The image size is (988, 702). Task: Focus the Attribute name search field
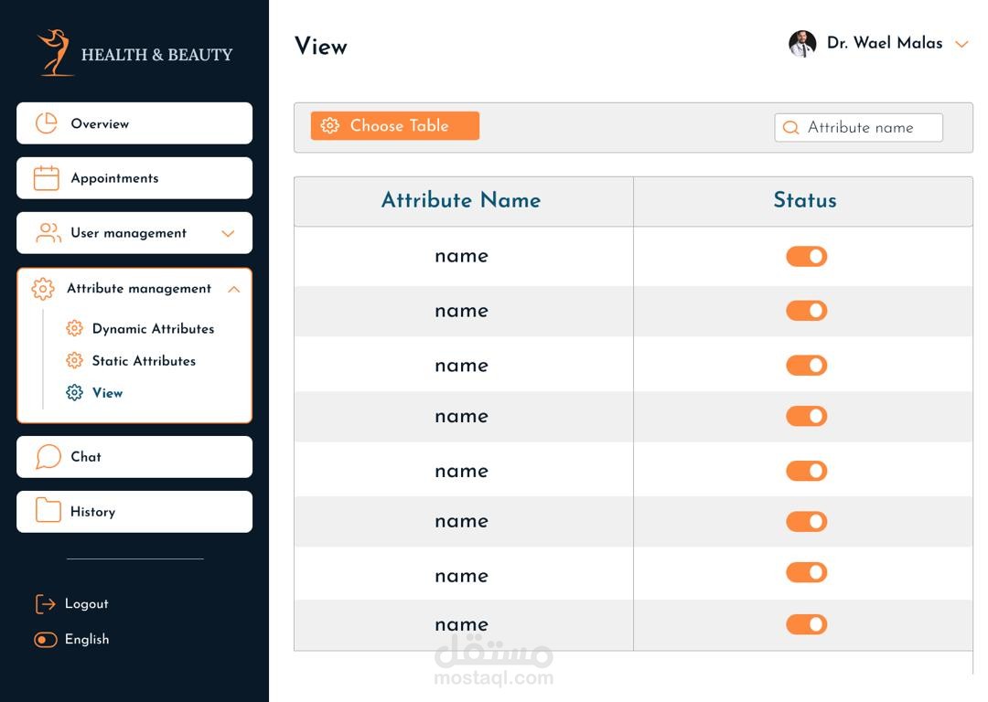(x=858, y=128)
